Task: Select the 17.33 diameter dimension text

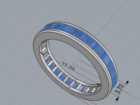Action: tap(69, 66)
